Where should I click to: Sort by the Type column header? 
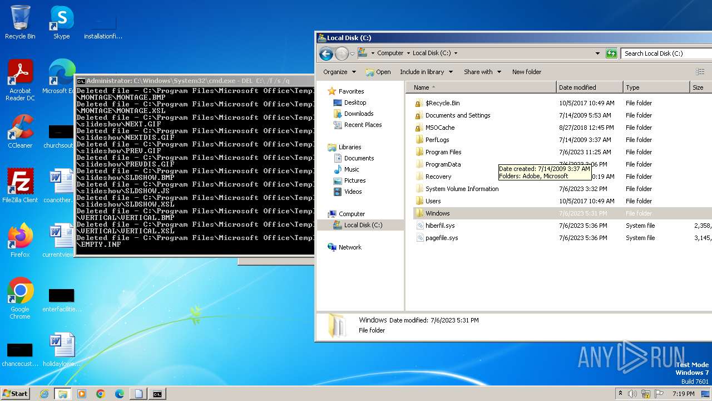(656, 87)
